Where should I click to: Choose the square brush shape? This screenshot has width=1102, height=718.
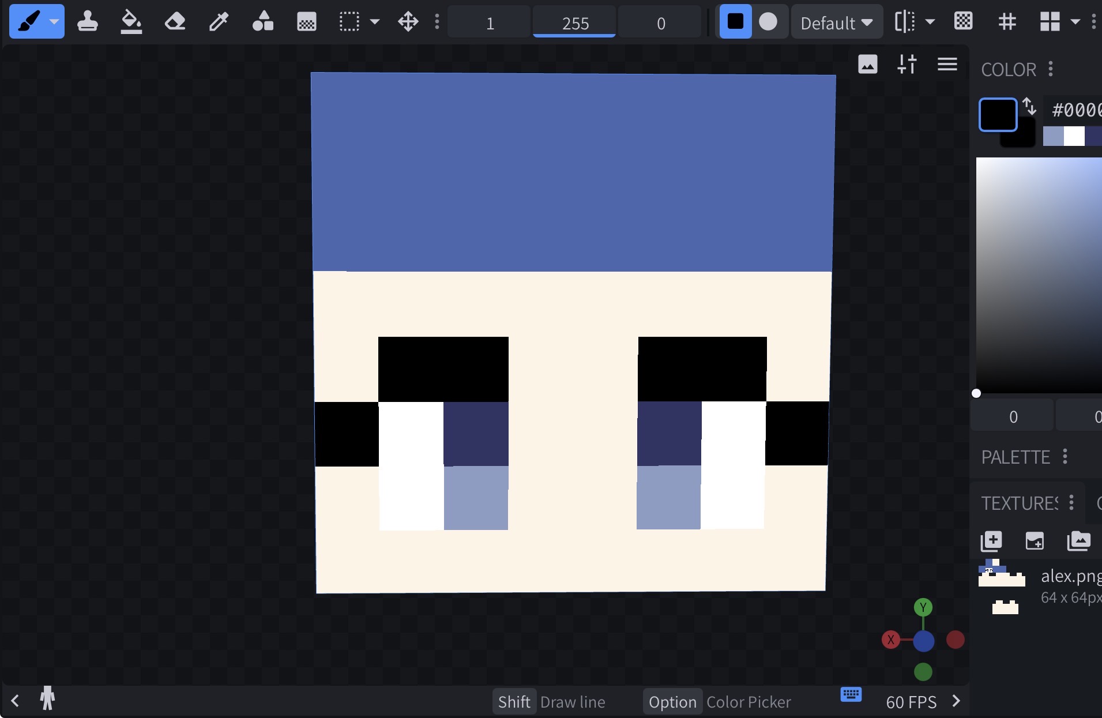[736, 22]
